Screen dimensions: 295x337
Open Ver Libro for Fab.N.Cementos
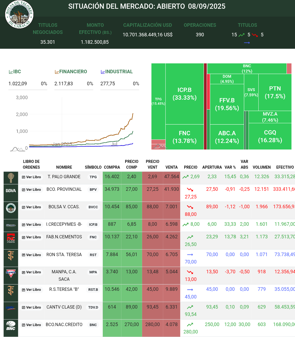coord(31,237)
